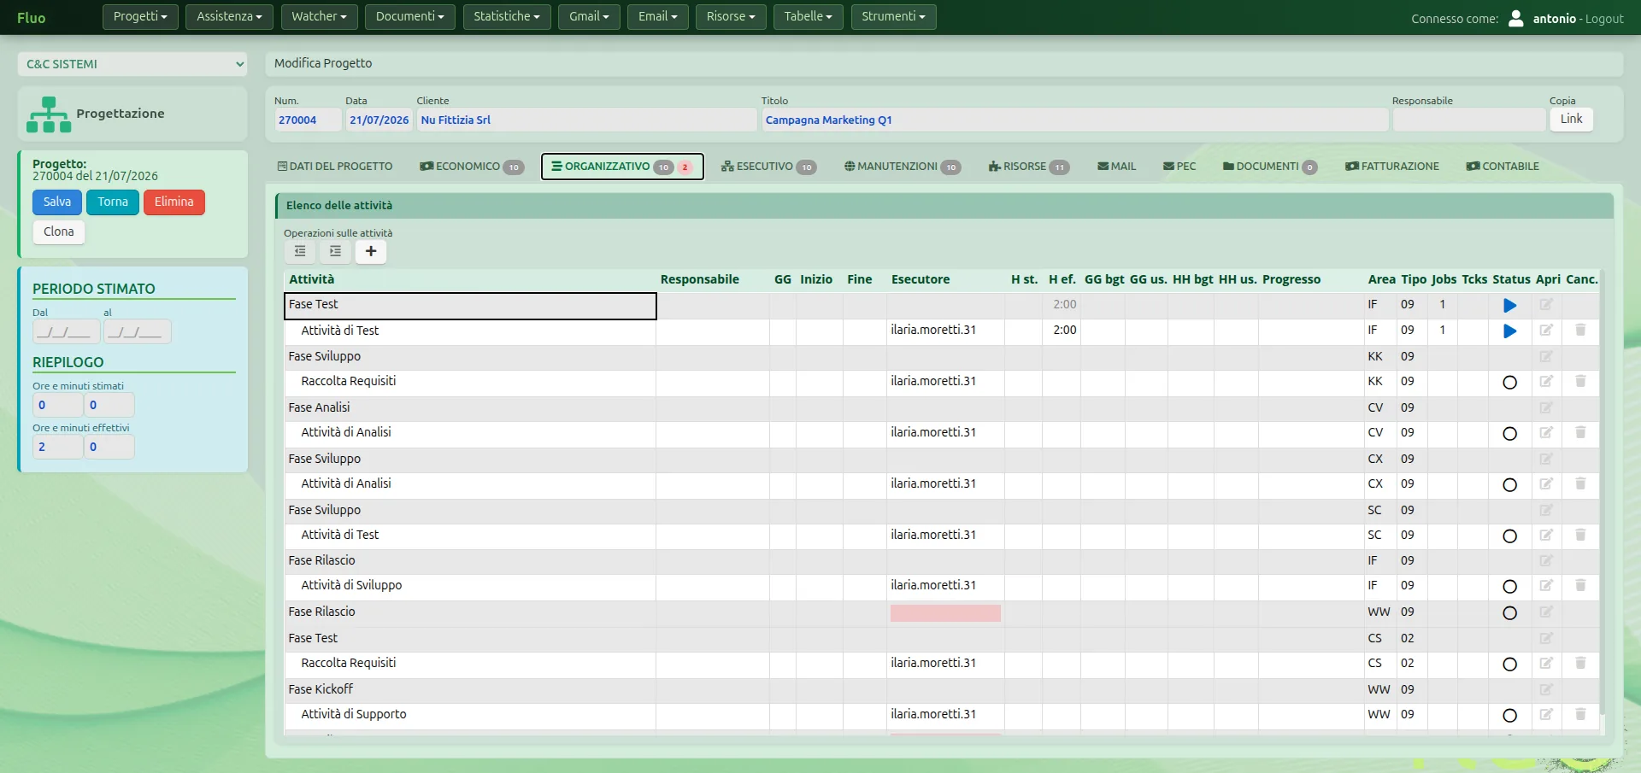Click status circle of Attività di Sviluppo row
1641x773 pixels.
point(1509,587)
